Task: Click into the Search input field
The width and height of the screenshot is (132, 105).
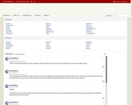Action: point(120,15)
